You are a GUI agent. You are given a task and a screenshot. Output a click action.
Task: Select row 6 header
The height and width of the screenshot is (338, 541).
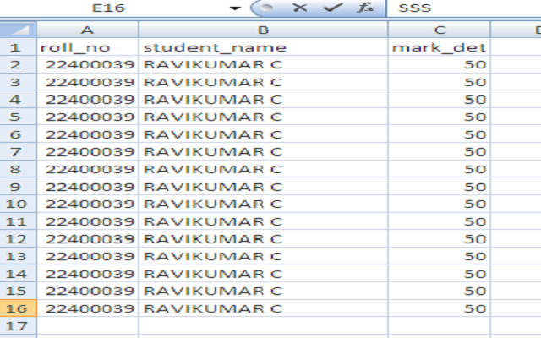pyautogui.click(x=18, y=134)
